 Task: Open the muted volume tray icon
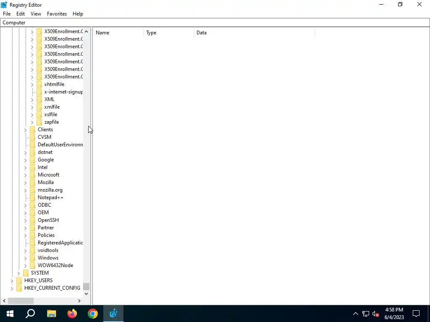[376, 314]
